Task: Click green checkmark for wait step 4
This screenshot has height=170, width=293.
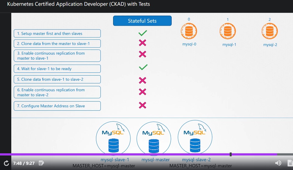Action: pos(143,67)
